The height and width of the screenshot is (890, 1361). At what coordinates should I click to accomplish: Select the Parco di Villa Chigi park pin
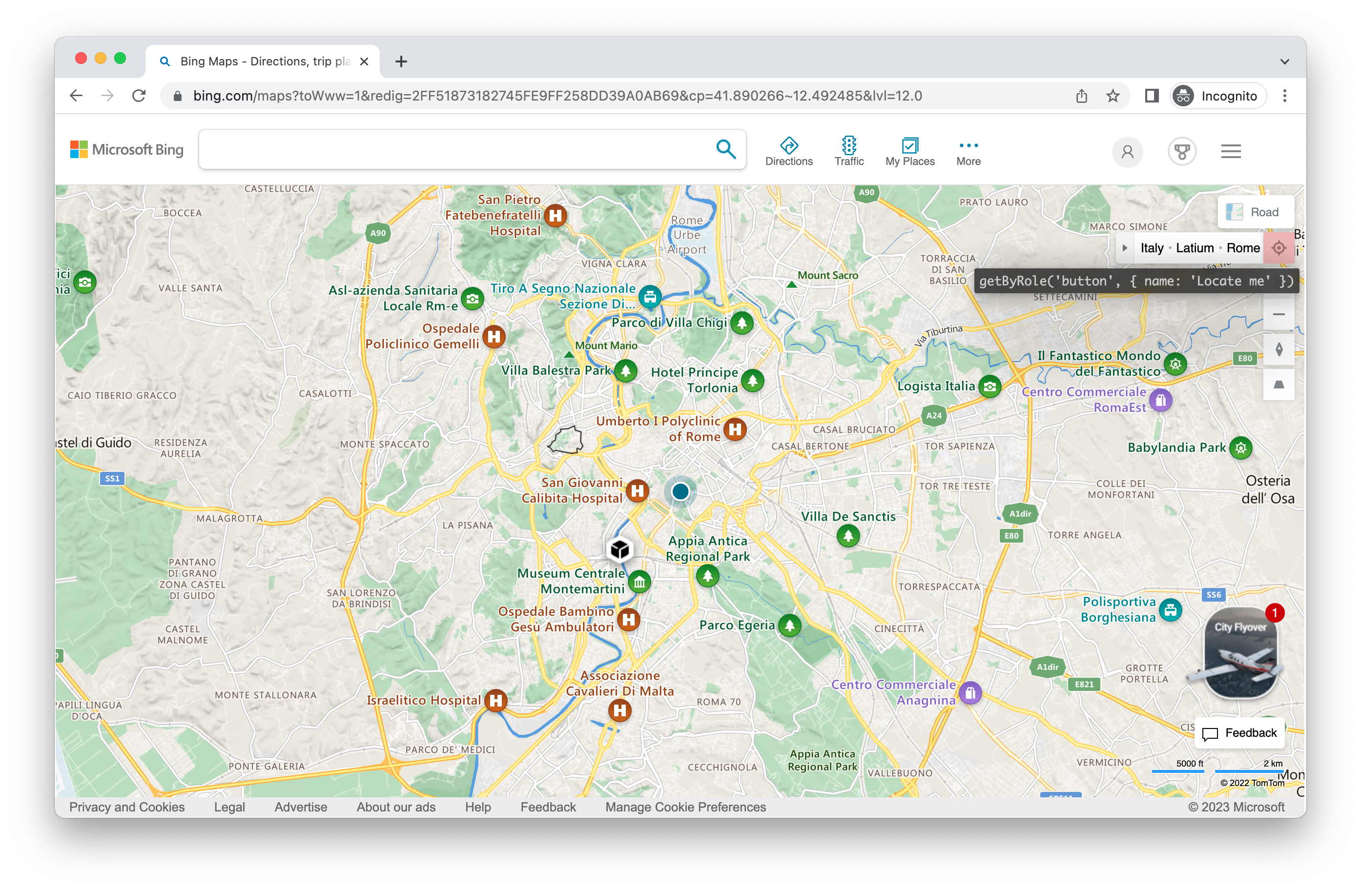[742, 323]
